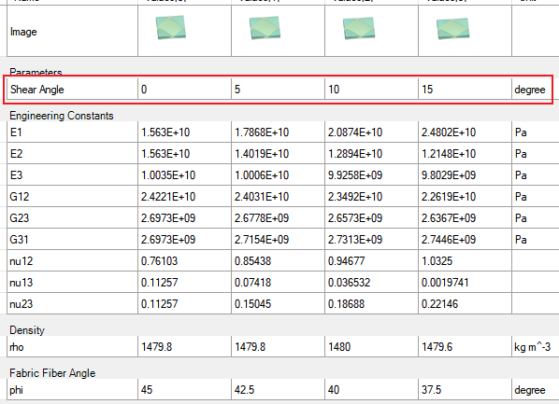Select the nu12 value 0.94677
Viewport: 559px width, 404px height.
click(347, 261)
